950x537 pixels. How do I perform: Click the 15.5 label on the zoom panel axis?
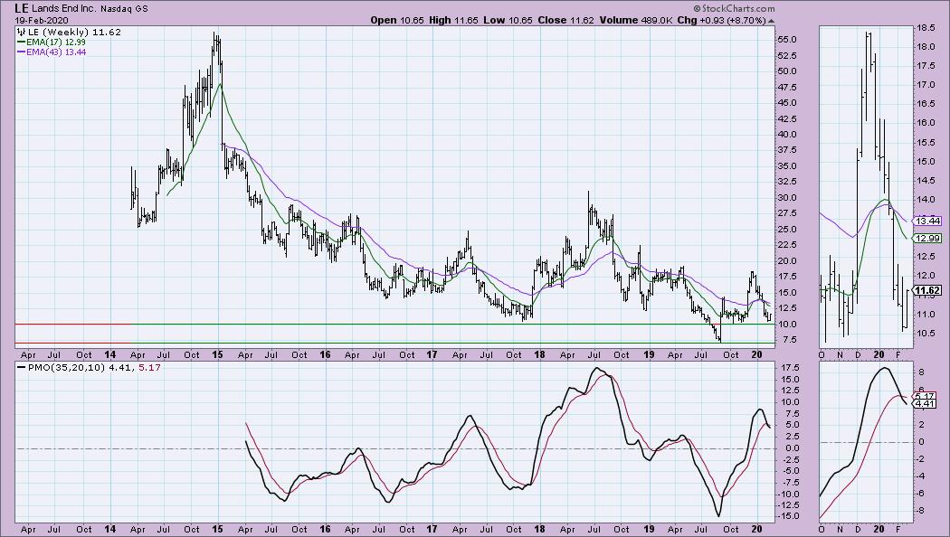pyautogui.click(x=926, y=142)
